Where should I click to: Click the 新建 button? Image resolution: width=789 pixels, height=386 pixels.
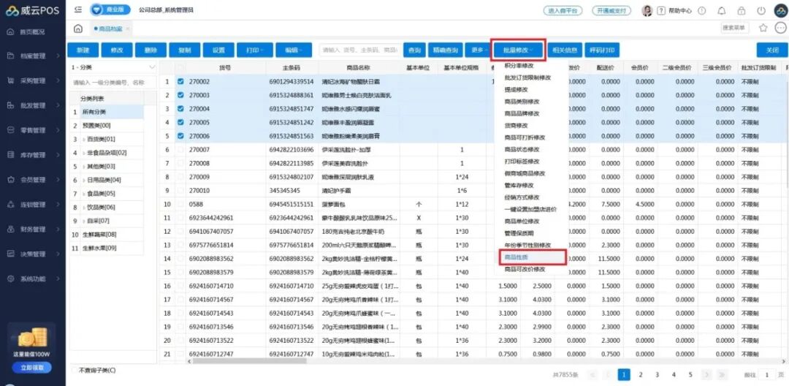coord(83,50)
